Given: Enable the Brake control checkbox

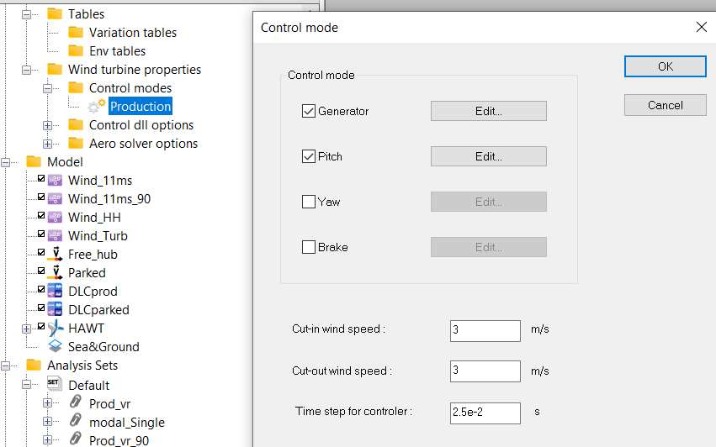Looking at the screenshot, I should click(x=309, y=247).
